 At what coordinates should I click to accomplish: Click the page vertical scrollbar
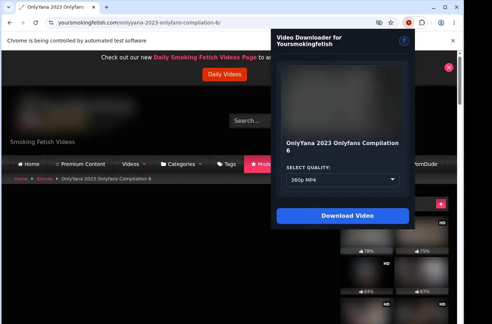point(460,80)
